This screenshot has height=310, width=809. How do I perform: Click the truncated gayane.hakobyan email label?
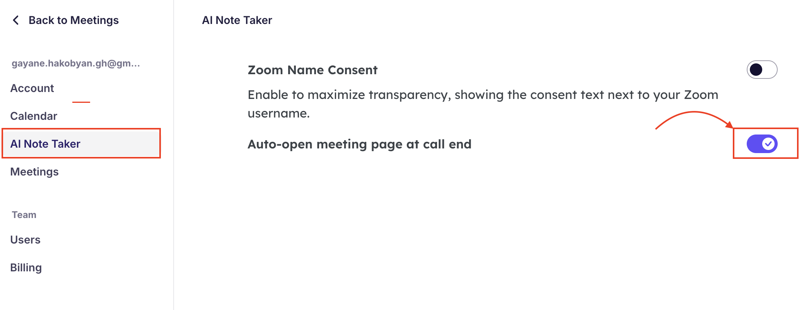point(76,63)
